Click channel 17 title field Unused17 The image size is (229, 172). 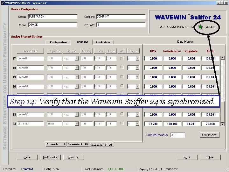coord(31,59)
